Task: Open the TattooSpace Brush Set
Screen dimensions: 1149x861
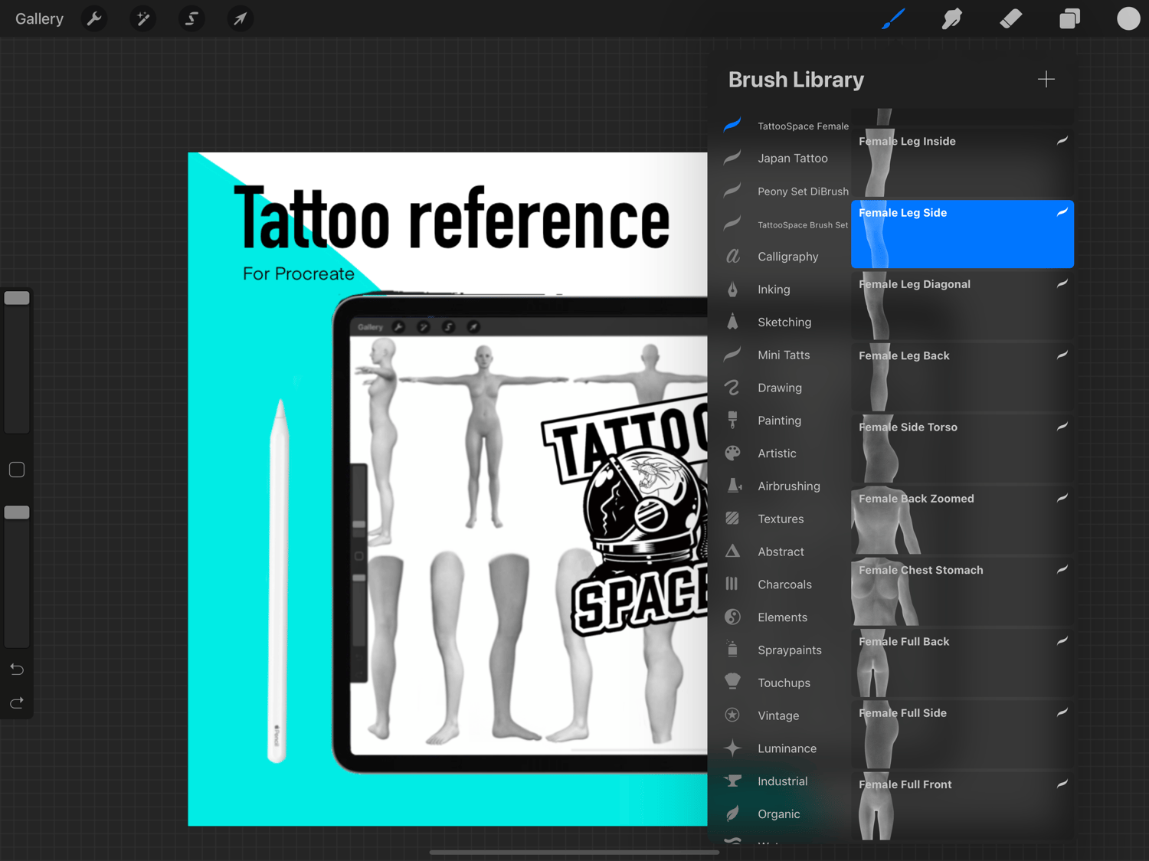Action: pyautogui.click(x=786, y=224)
